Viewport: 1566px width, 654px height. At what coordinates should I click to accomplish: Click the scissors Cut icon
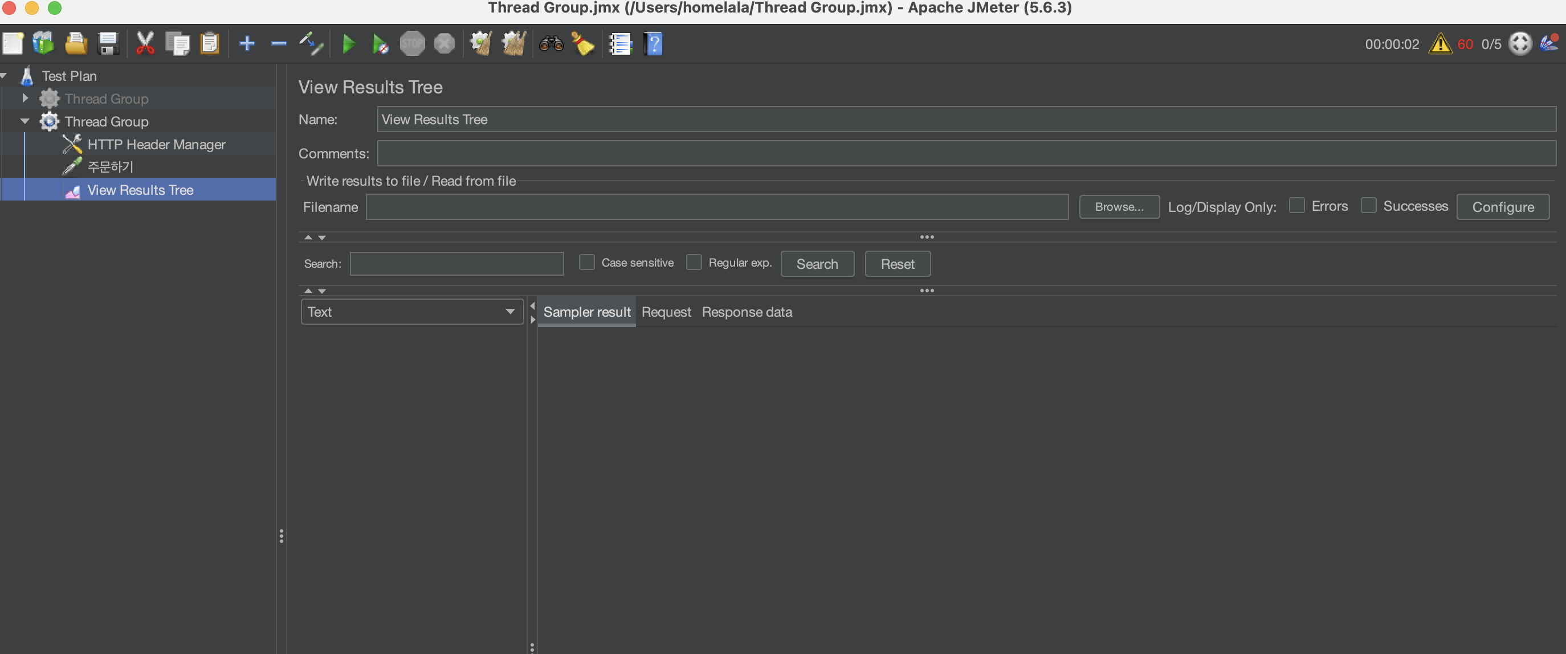[x=145, y=44]
